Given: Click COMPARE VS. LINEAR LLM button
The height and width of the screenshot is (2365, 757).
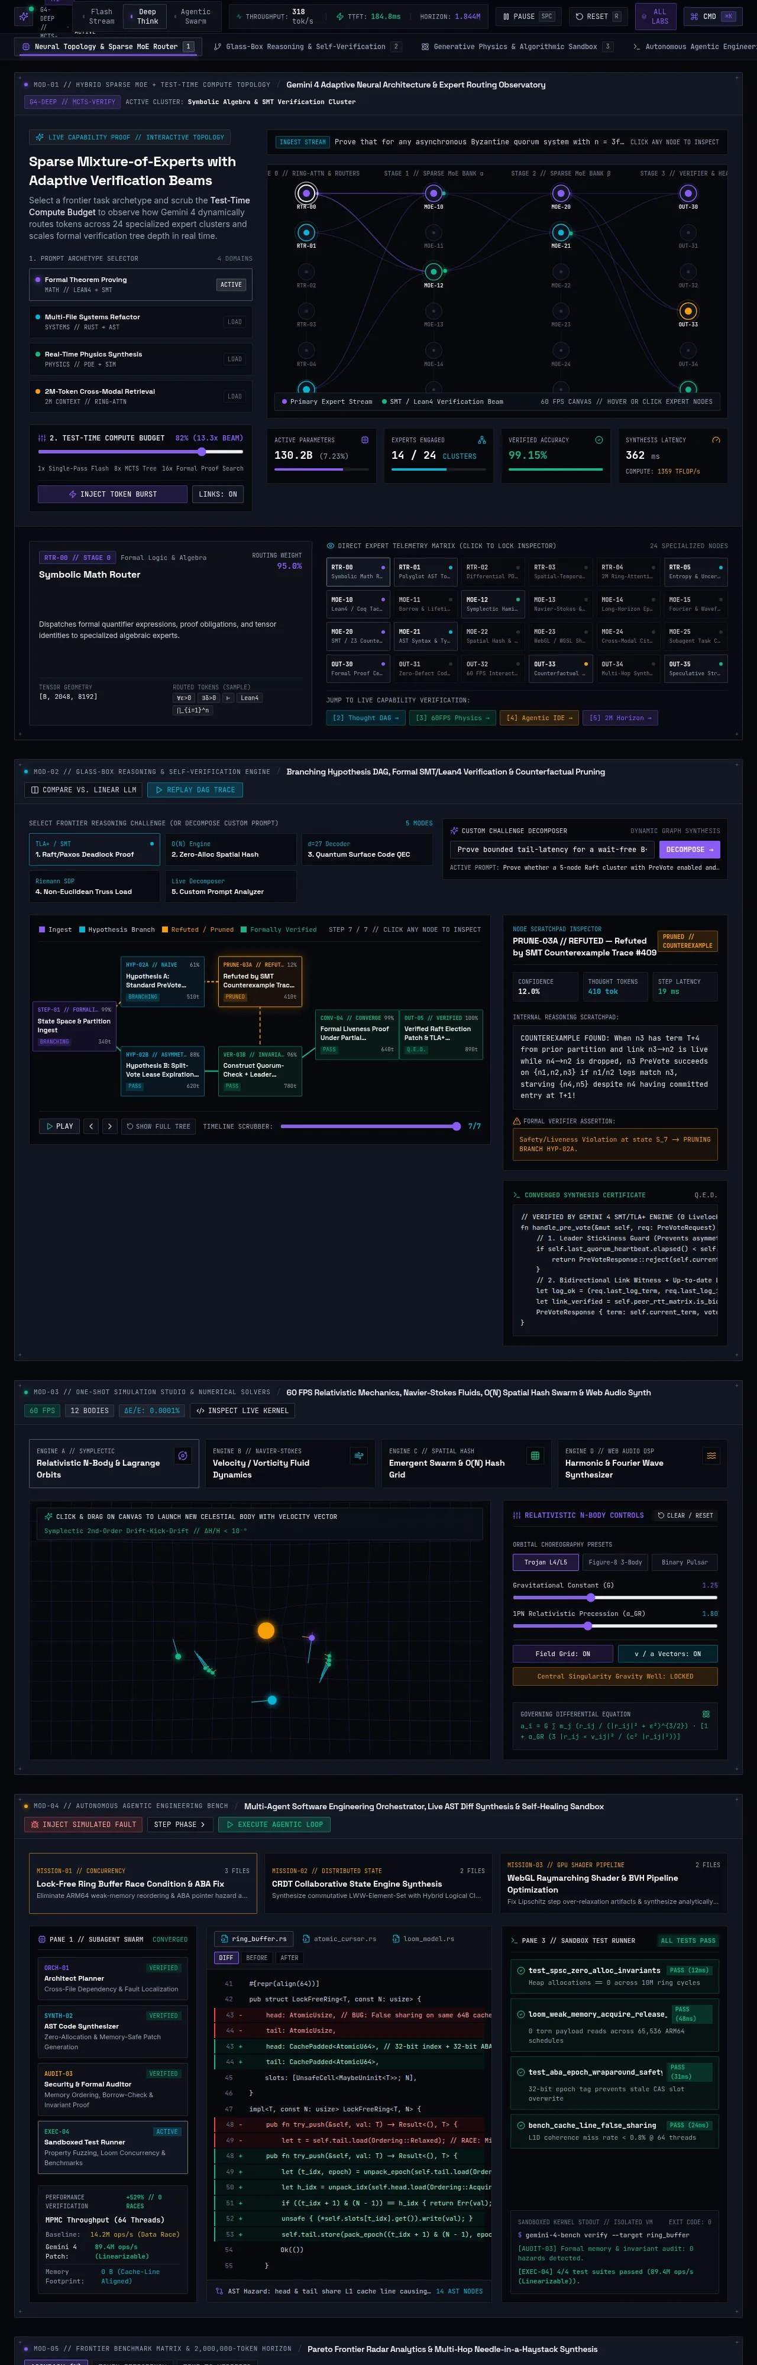Looking at the screenshot, I should pos(83,789).
